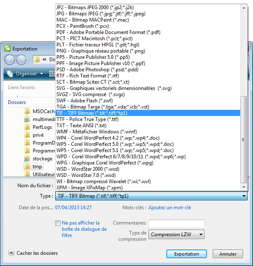Open the Organiser dropdown menu
The height and width of the screenshot is (266, 253).
(x=26, y=74)
